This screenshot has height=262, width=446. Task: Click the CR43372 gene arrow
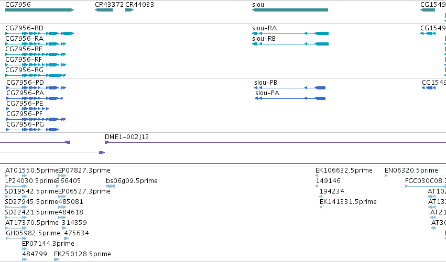click(104, 10)
